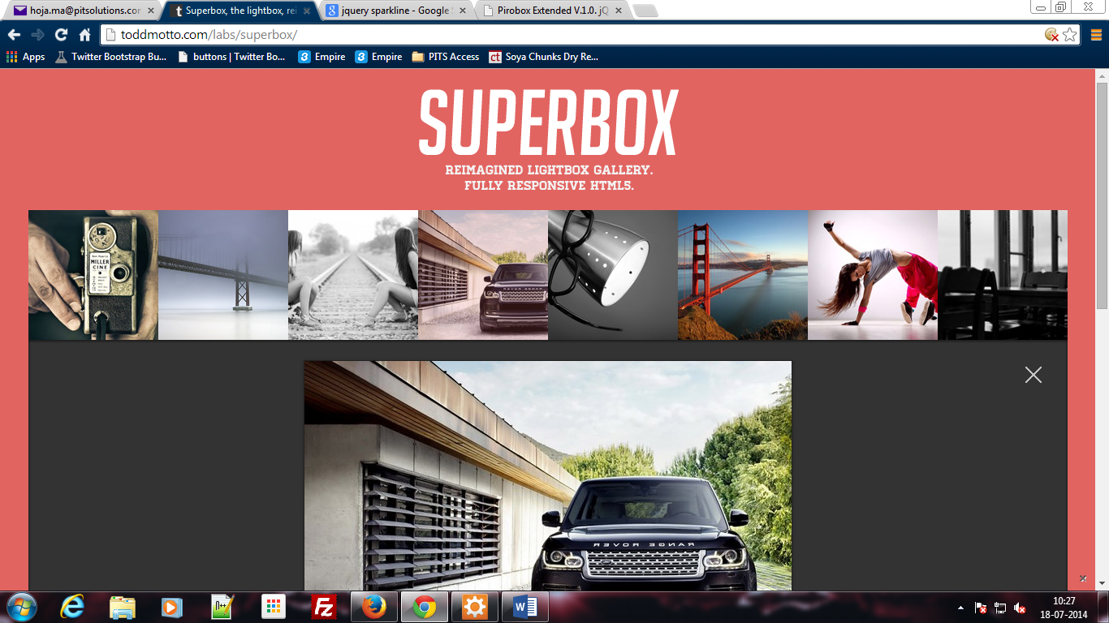Open the Apps grid in bookmarks bar
1109x623 pixels.
click(x=25, y=57)
